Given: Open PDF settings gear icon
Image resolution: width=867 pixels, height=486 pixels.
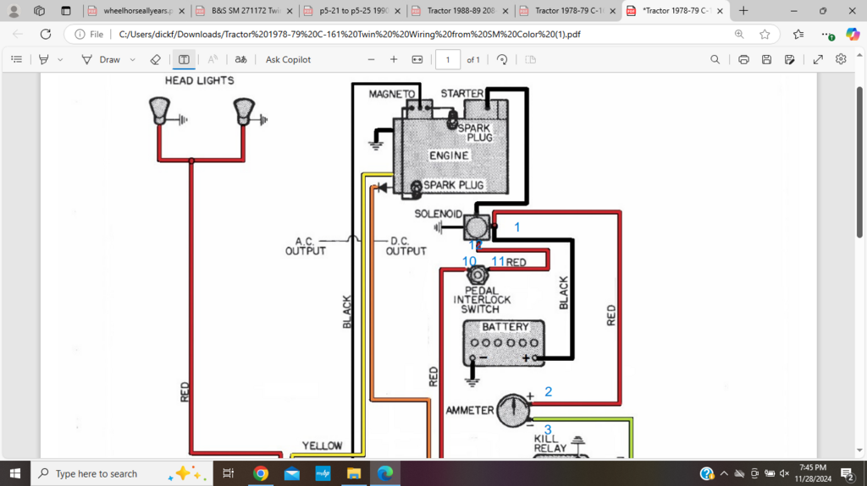Looking at the screenshot, I should point(841,60).
